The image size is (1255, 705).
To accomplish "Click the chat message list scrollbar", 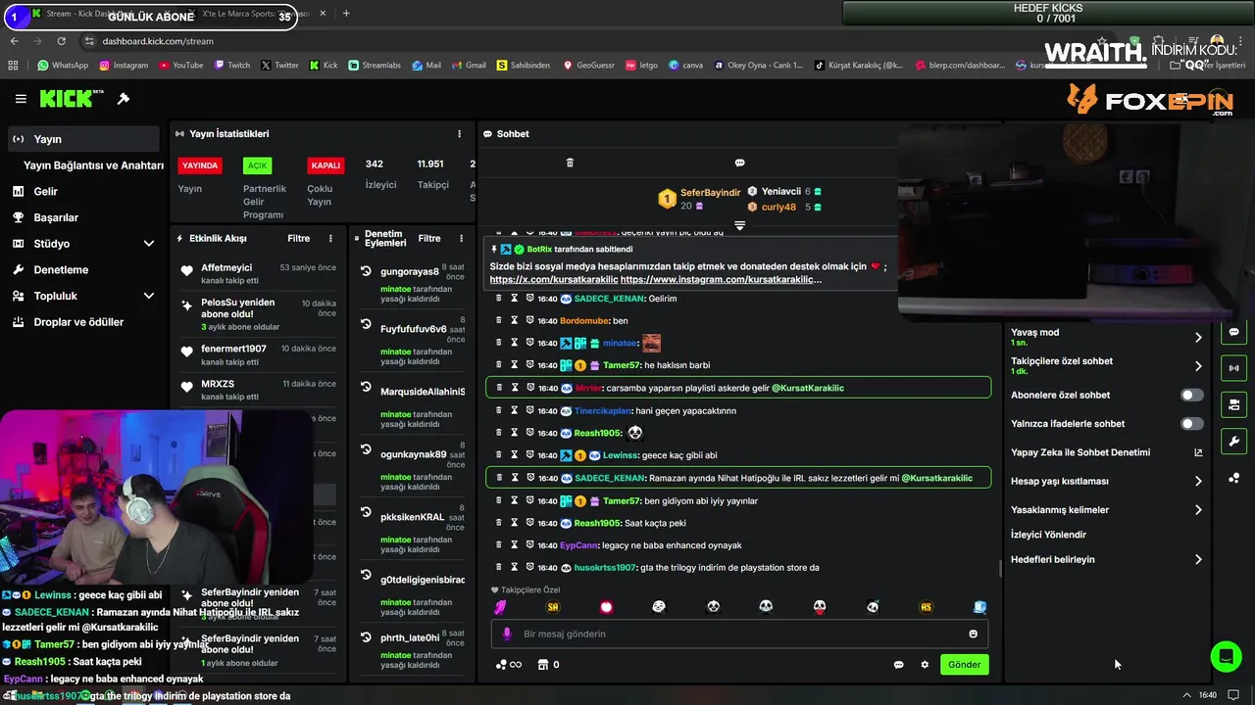I will point(999,570).
